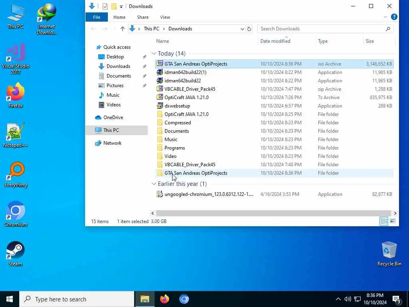Click the Explorer help question mark icon
This screenshot has width=409, height=307.
tap(394, 17)
